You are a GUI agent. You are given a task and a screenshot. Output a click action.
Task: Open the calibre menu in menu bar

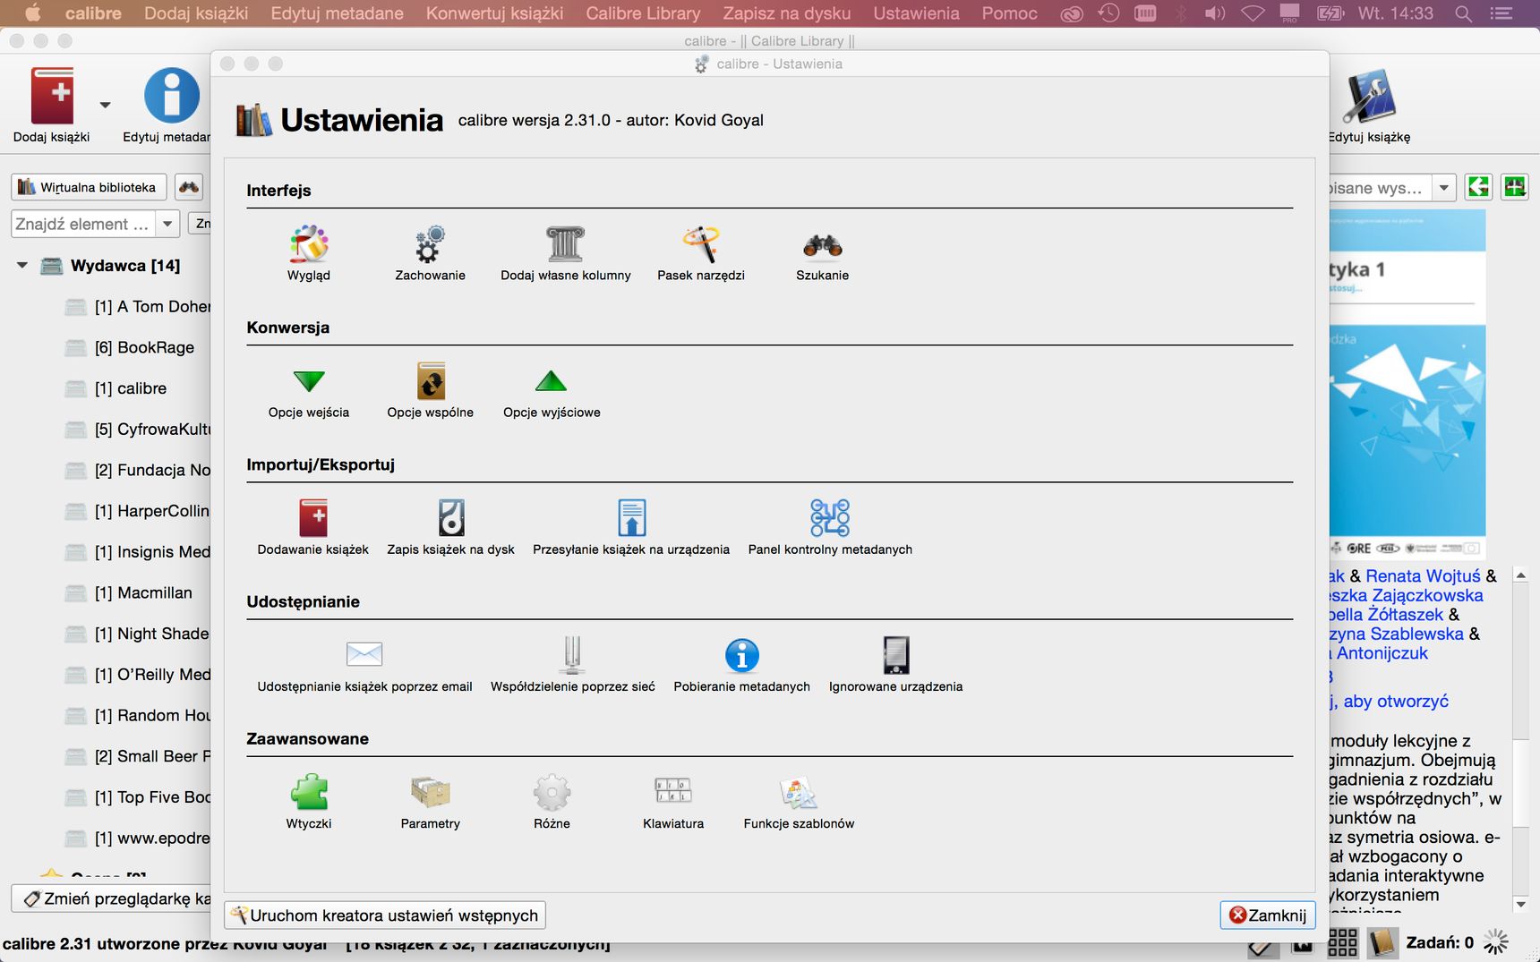(x=93, y=13)
